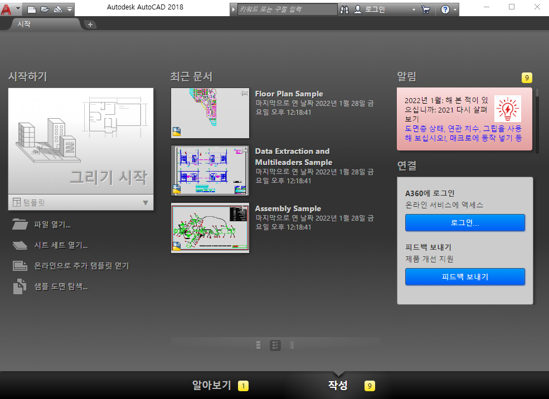Pin the Data Extraction and Multileaders Sample
This screenshot has width=549, height=399.
[244, 151]
